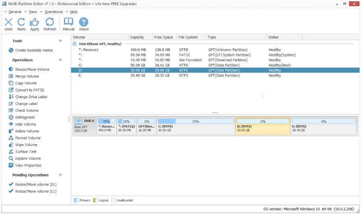Screen dimensions: 361x214
Task: Toggle pending Resize/Move volume (C:) checkmark
Action: (x=11, y=191)
